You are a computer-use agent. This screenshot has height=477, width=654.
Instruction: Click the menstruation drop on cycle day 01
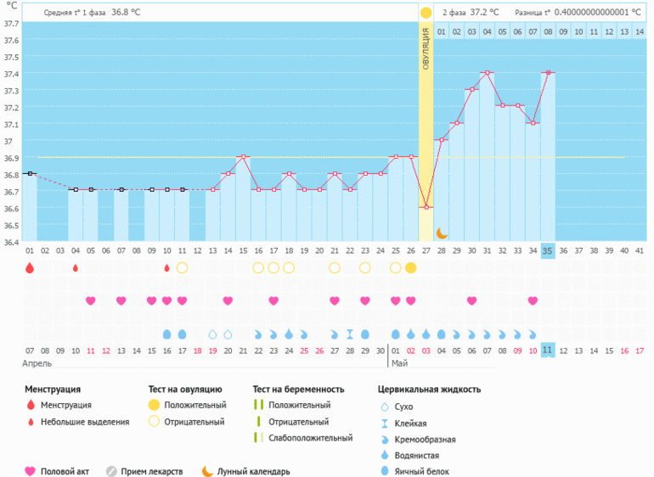pyautogui.click(x=30, y=267)
